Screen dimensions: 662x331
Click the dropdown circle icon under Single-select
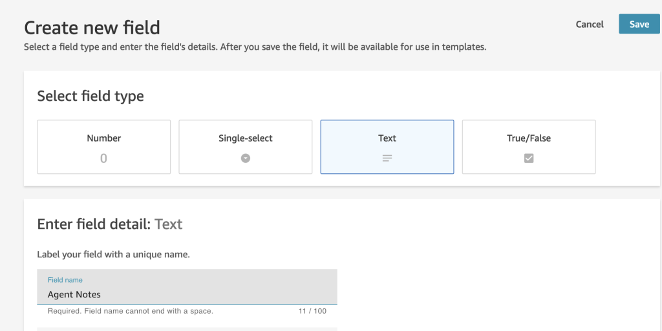(246, 158)
